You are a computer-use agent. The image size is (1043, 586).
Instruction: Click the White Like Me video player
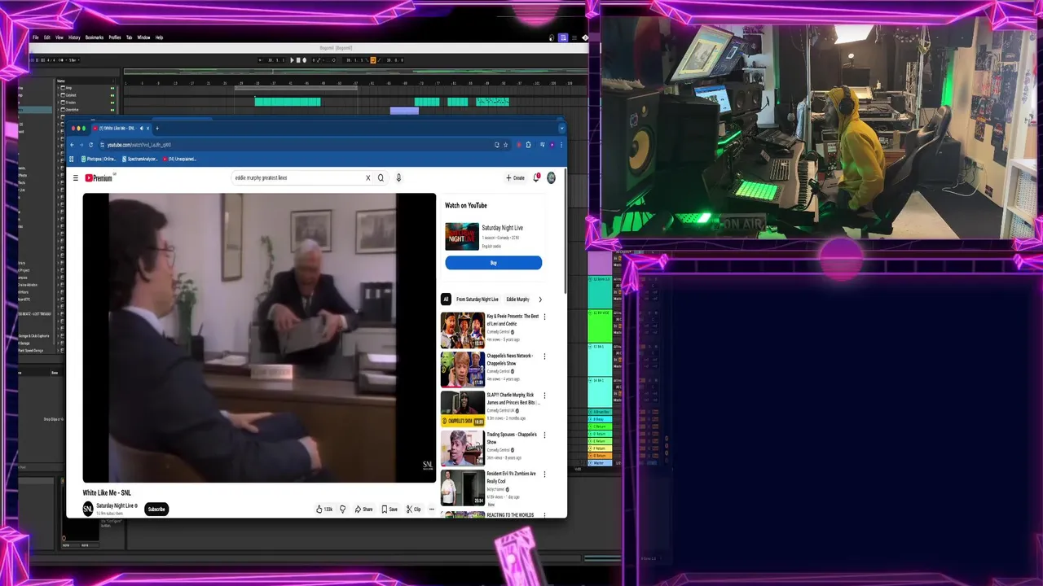[259, 338]
